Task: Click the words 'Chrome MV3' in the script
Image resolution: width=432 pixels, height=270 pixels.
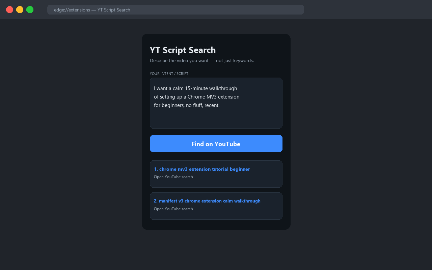Action: [202, 97]
